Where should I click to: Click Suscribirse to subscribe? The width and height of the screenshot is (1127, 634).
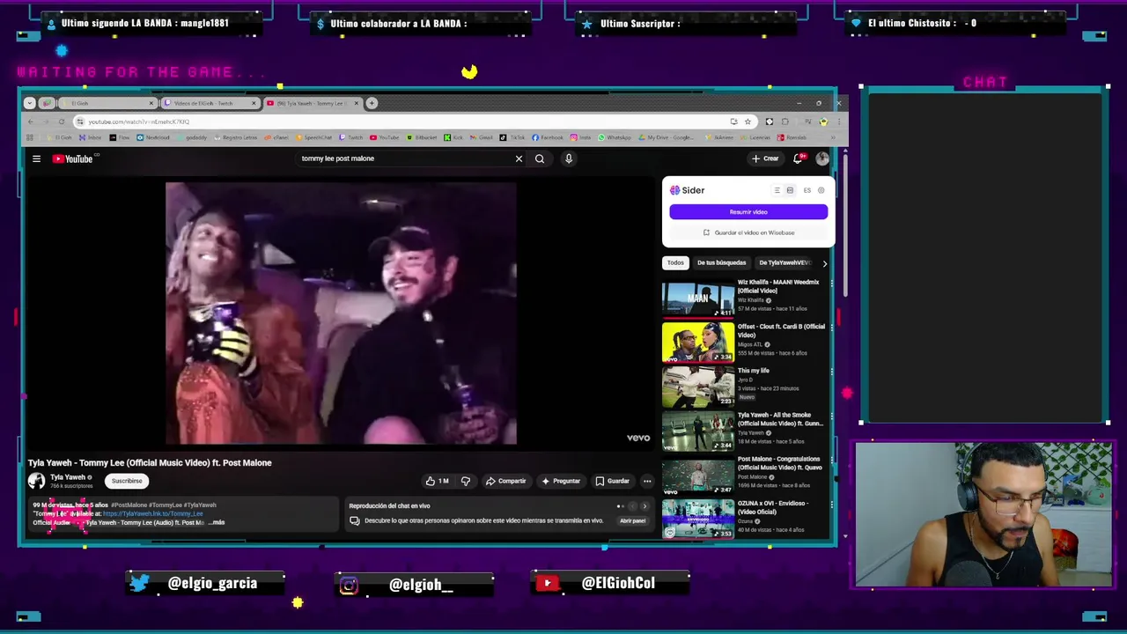(127, 481)
